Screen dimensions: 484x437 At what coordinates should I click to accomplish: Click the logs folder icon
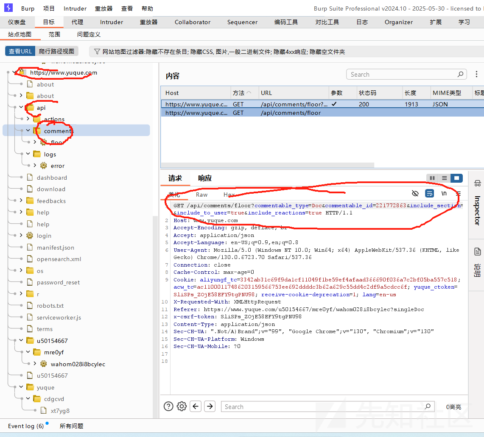[37, 154]
